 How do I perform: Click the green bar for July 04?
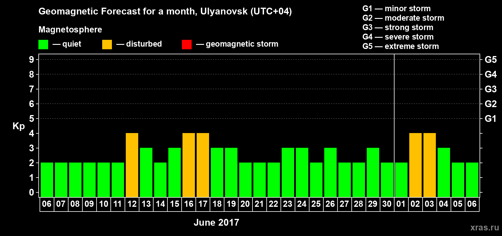(444, 172)
